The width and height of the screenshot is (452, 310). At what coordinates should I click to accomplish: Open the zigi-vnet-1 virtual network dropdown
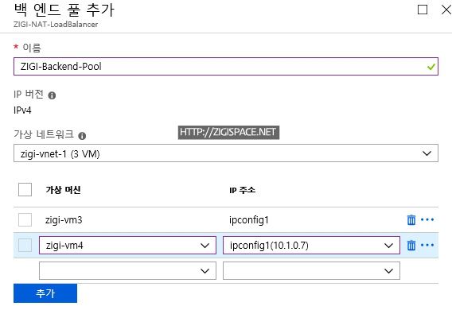[x=226, y=153]
